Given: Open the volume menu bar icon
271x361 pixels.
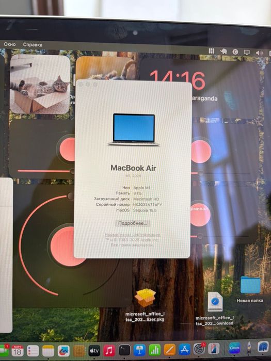Looking at the screenshot, I should (259, 53).
